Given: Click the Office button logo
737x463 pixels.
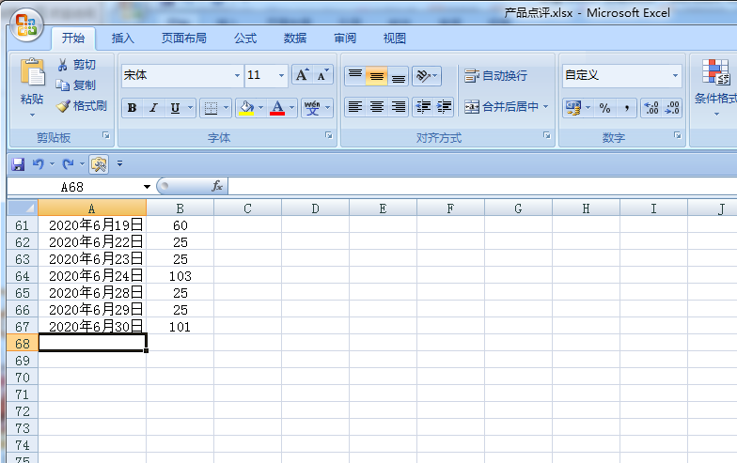Looking at the screenshot, I should [26, 25].
